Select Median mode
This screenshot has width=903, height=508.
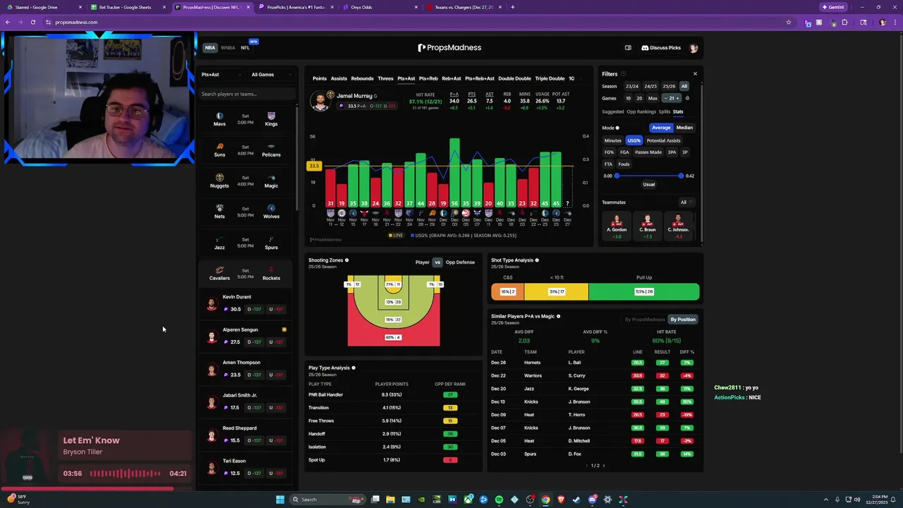[x=684, y=128]
